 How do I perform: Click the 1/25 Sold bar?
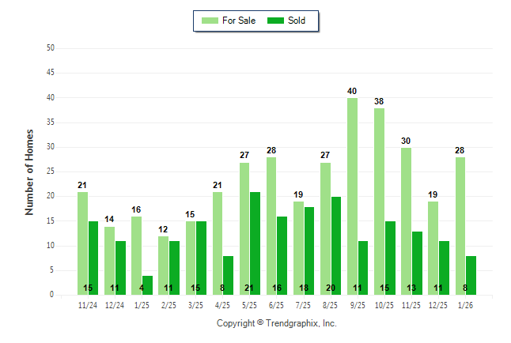click(x=147, y=285)
